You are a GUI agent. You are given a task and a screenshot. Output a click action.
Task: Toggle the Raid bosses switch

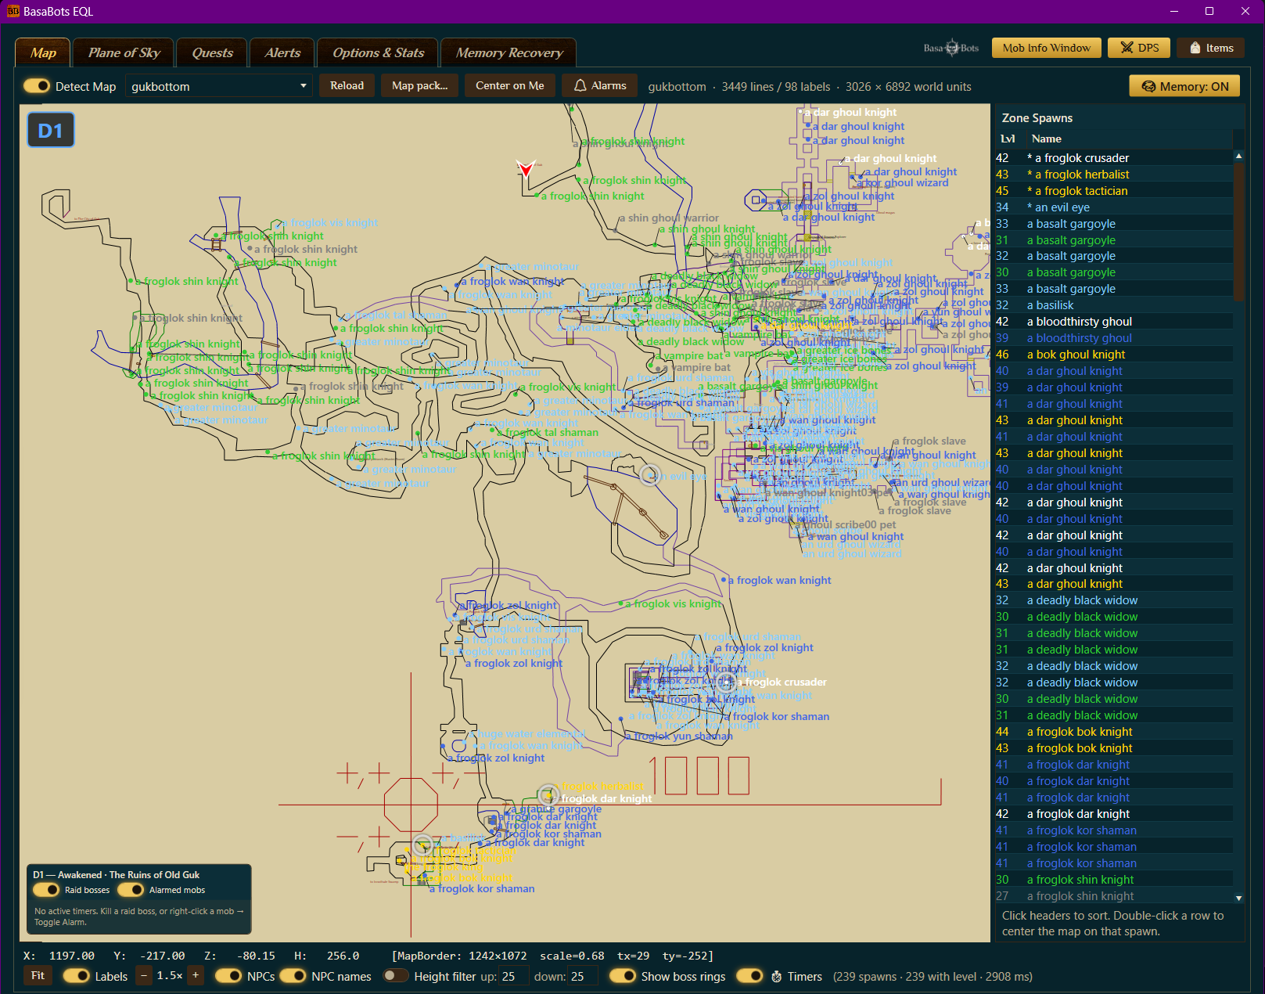click(46, 890)
